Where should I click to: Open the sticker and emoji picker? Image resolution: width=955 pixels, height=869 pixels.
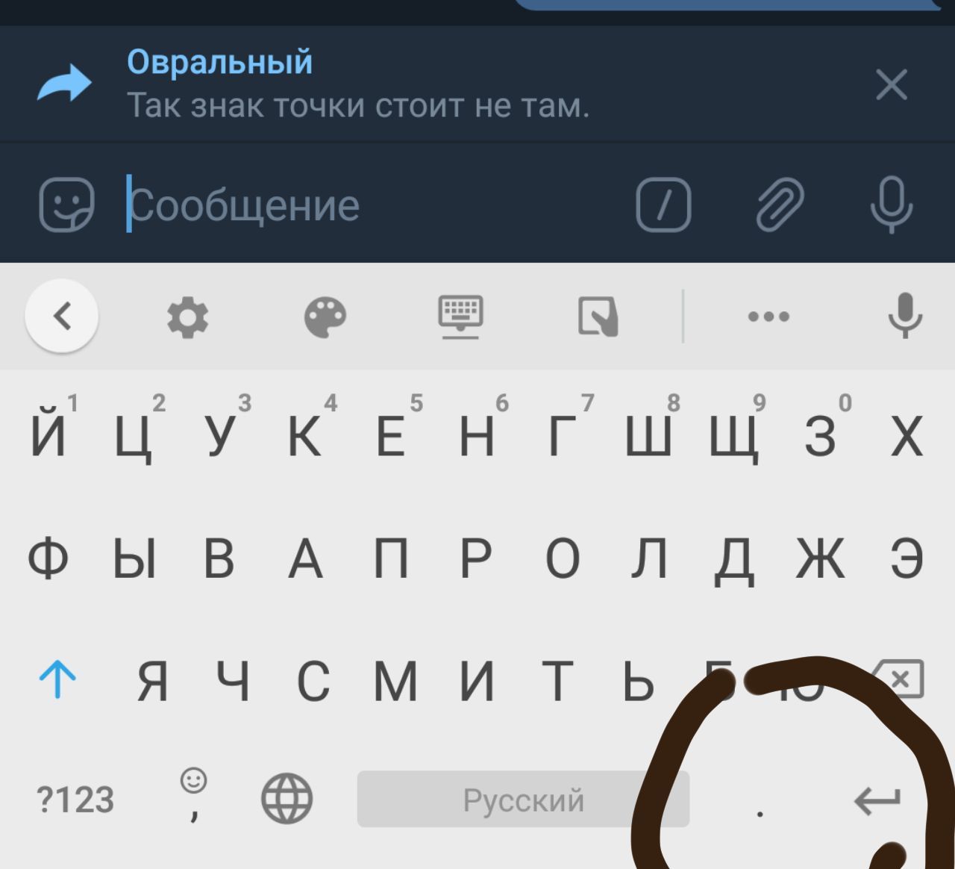coord(66,205)
